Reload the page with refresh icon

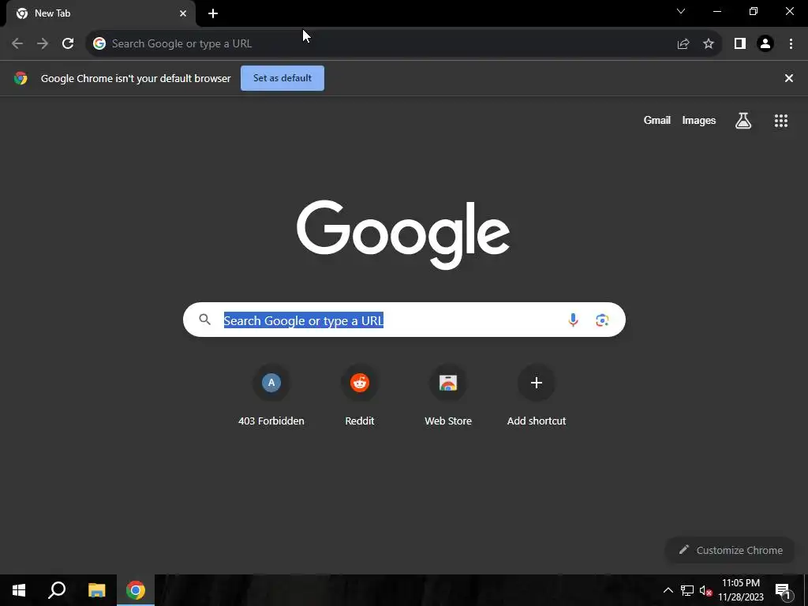pos(68,43)
